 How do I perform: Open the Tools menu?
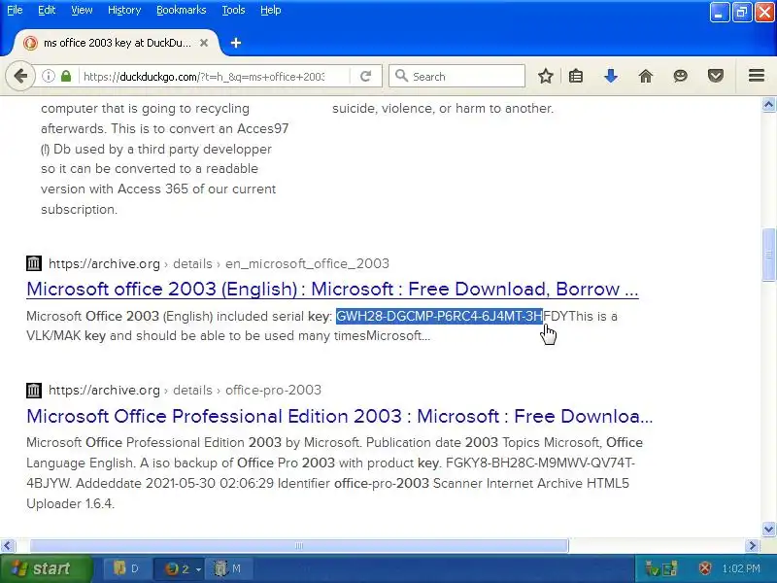(233, 10)
